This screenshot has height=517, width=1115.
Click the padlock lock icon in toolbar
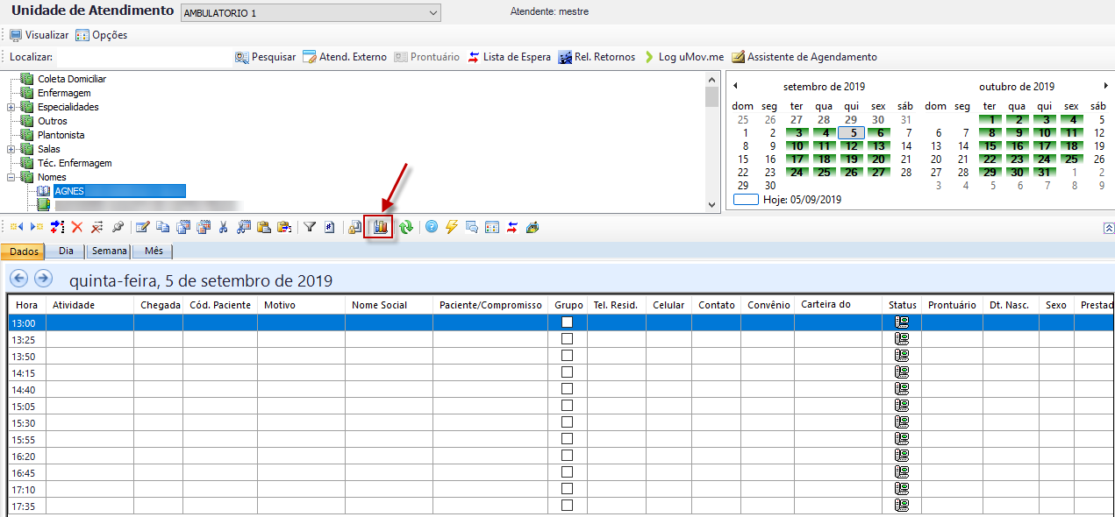(x=355, y=227)
